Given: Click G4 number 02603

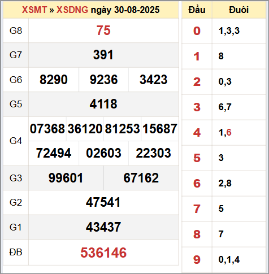Looking at the screenshot, I should tap(103, 153).
